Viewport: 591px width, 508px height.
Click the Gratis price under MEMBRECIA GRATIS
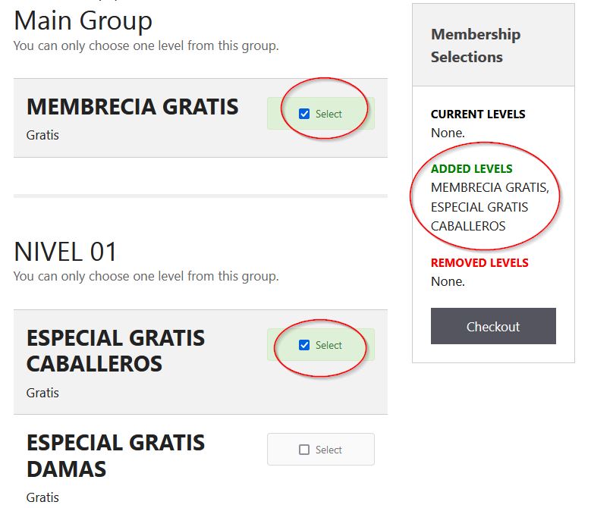pyautogui.click(x=42, y=135)
